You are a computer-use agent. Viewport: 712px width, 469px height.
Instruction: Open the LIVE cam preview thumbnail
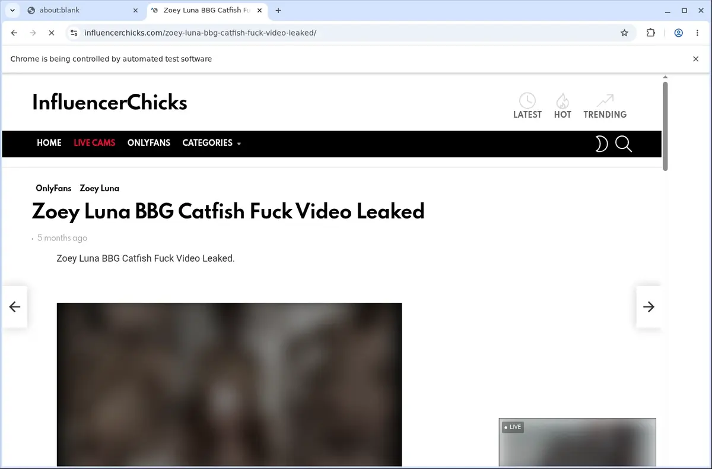577,442
